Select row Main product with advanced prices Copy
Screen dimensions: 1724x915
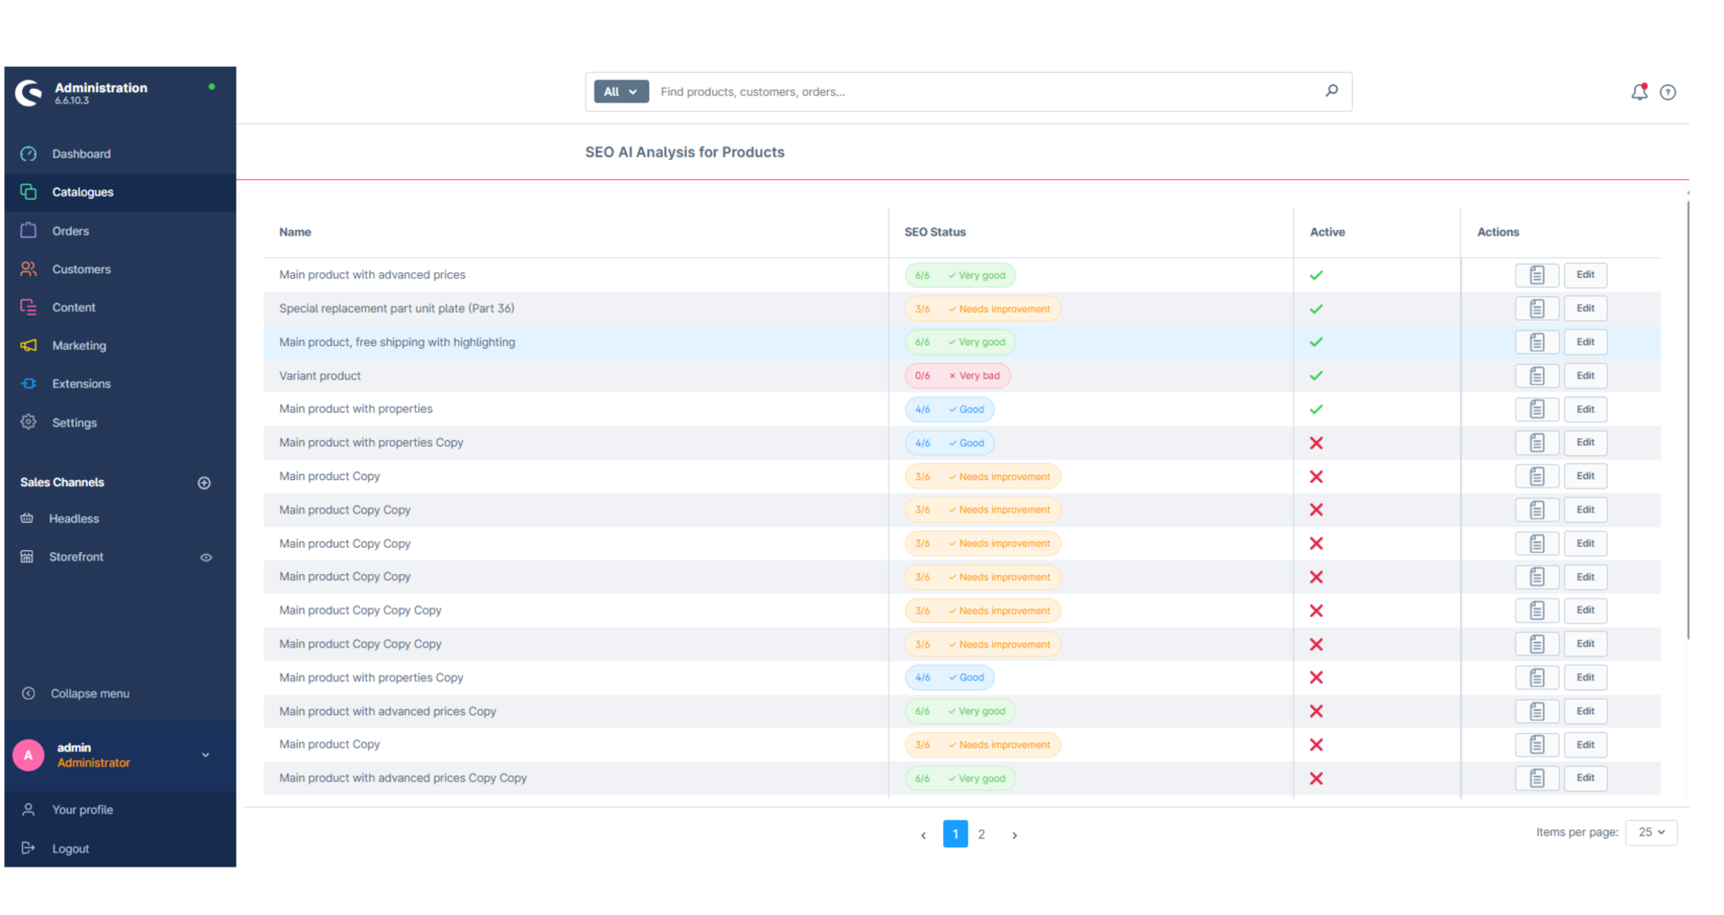(962, 711)
